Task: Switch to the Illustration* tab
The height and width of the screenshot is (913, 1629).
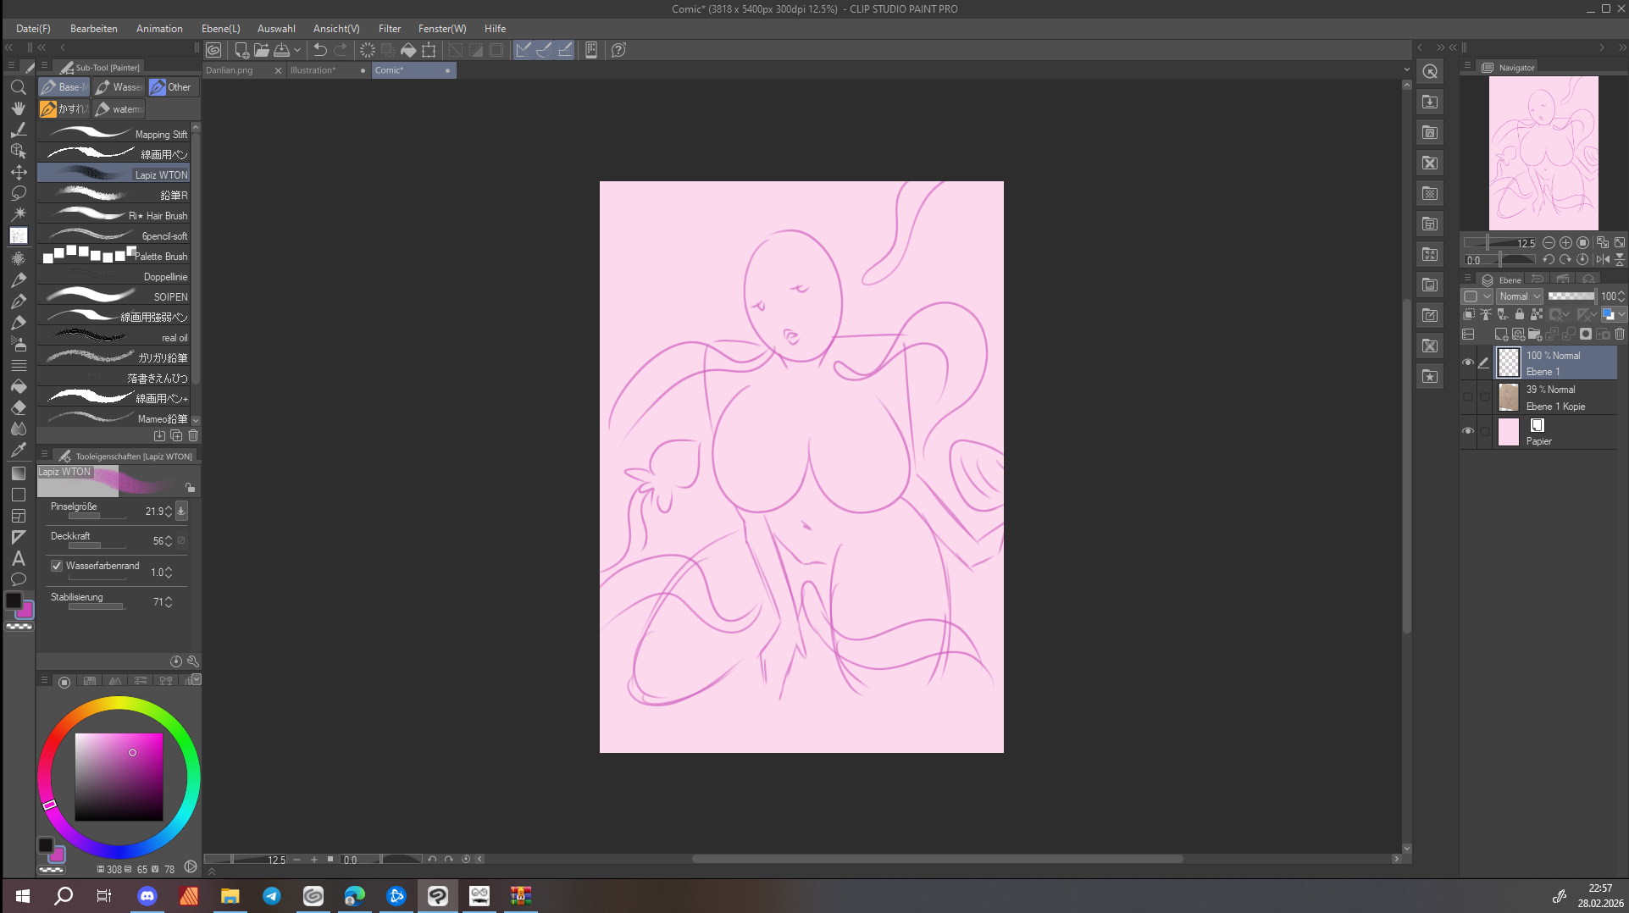Action: (x=313, y=70)
